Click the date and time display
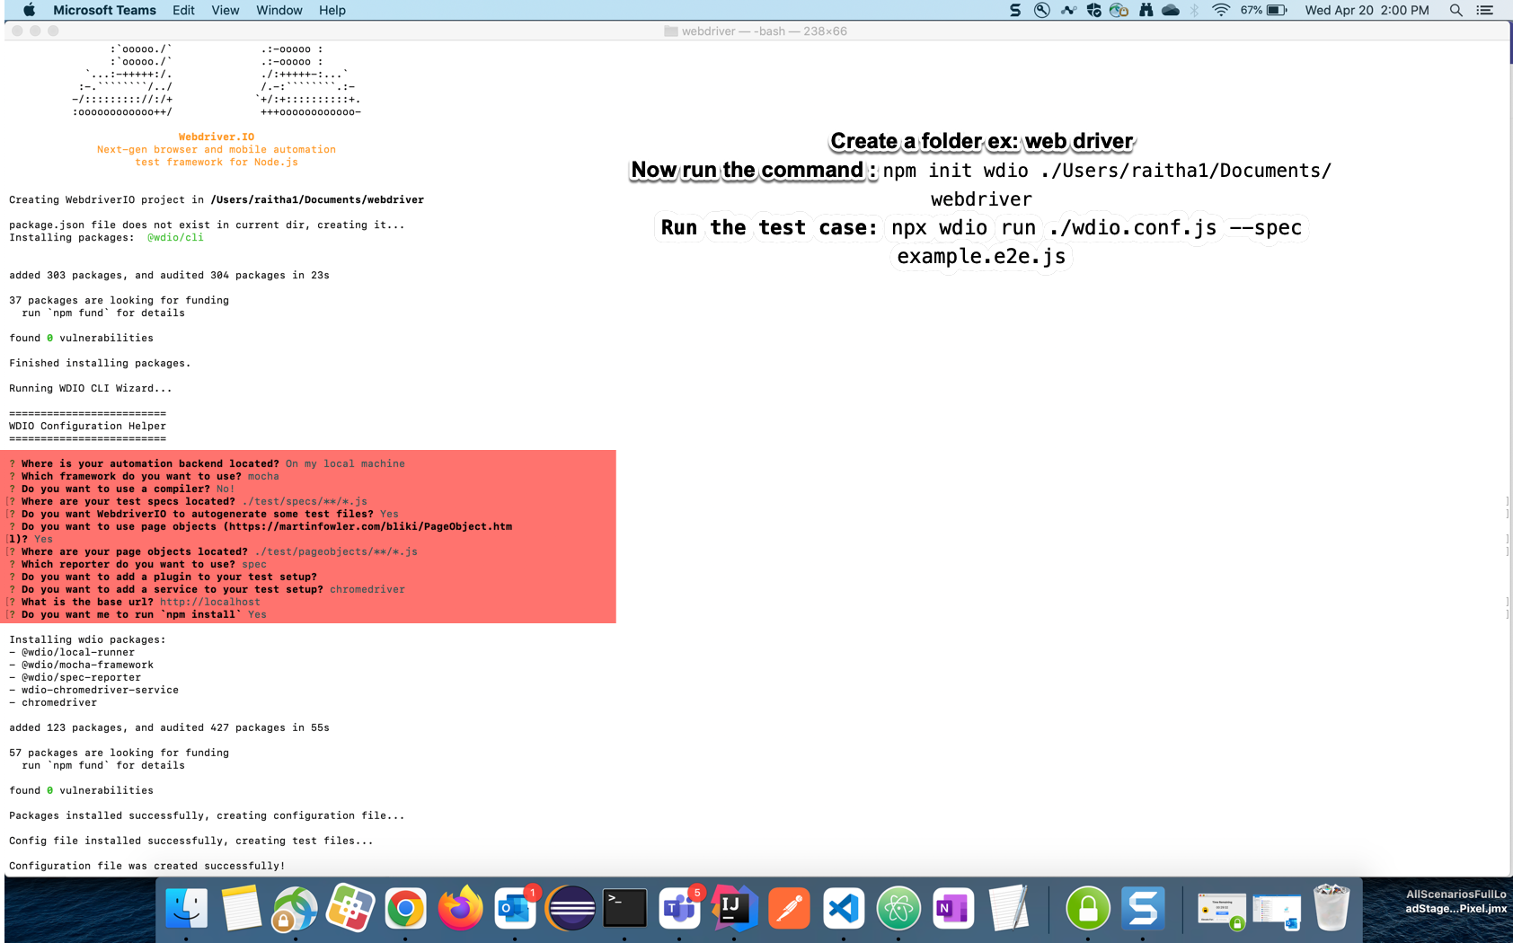The image size is (1513, 943). [x=1367, y=10]
